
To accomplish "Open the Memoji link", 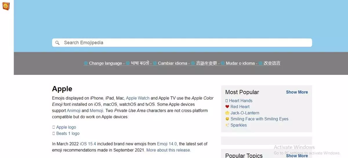I will 97,110.
